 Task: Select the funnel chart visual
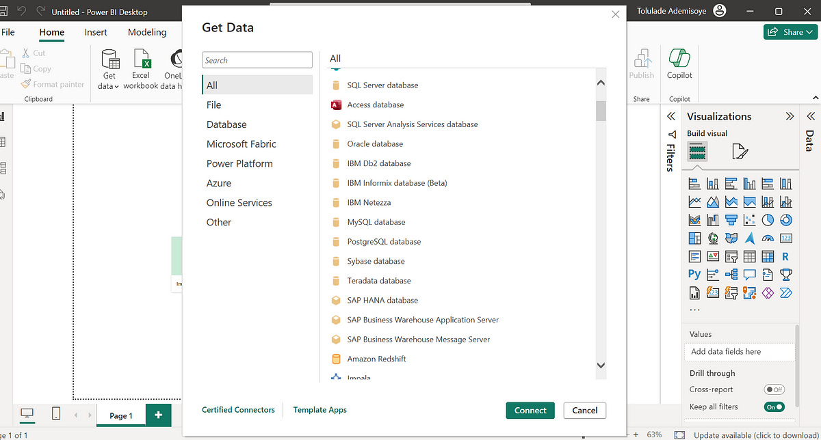731,220
